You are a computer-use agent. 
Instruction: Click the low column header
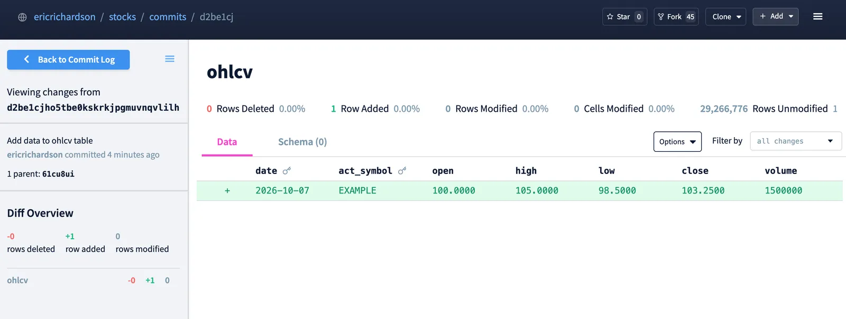[x=606, y=171]
